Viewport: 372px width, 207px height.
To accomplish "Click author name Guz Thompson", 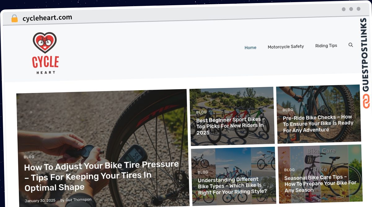I will click(x=78, y=200).
